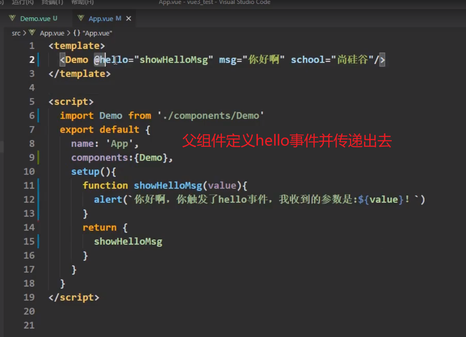This screenshot has height=337, width=466.
Task: Click the msg="你好啊" attribute
Action: (252, 60)
